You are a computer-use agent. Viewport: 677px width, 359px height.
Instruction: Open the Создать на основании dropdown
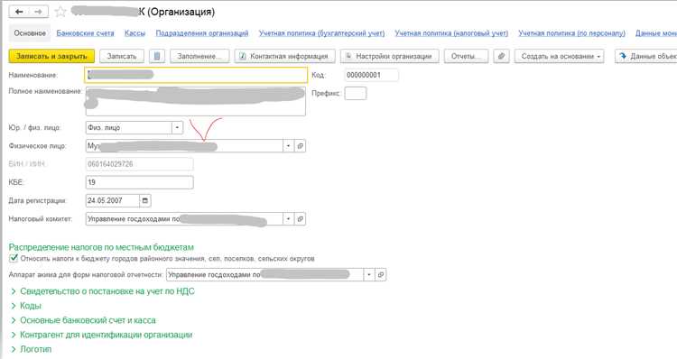coord(559,56)
